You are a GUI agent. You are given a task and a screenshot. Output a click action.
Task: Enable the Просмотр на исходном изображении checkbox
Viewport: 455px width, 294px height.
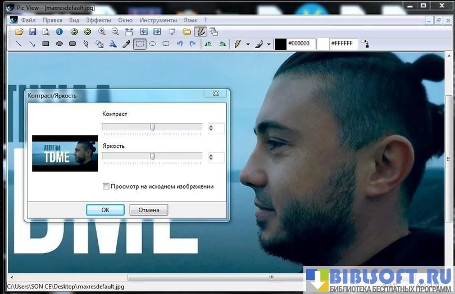tap(106, 186)
